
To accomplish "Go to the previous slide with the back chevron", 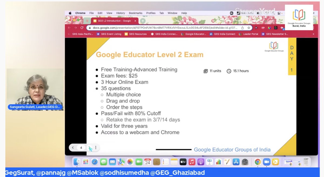I will click(73, 148).
